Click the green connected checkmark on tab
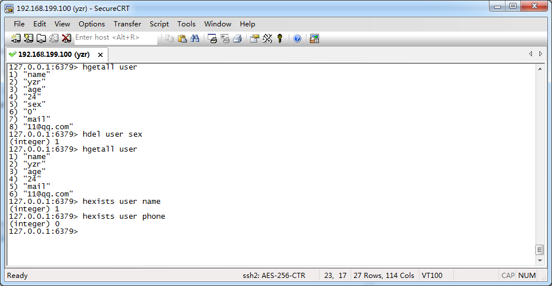Image resolution: width=552 pixels, height=286 pixels. pos(12,54)
